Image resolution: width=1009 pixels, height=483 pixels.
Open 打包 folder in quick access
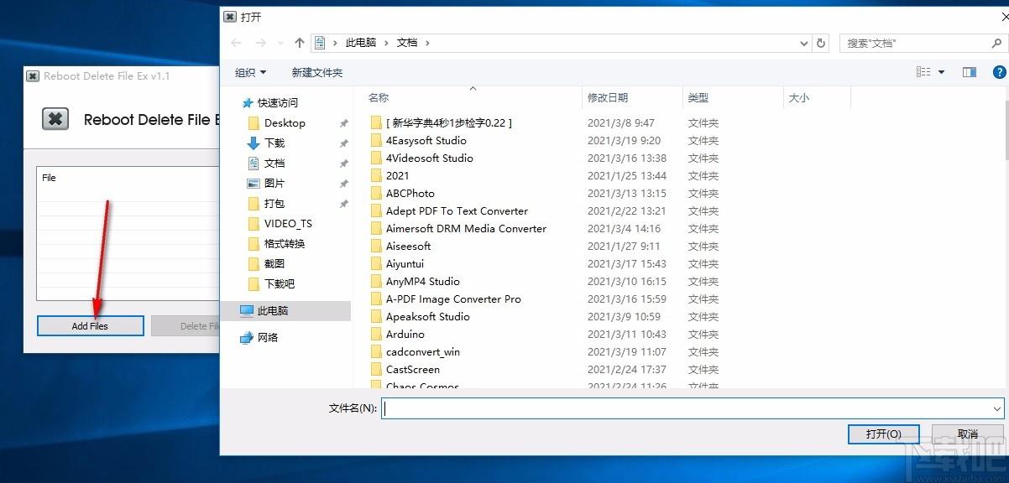click(274, 203)
